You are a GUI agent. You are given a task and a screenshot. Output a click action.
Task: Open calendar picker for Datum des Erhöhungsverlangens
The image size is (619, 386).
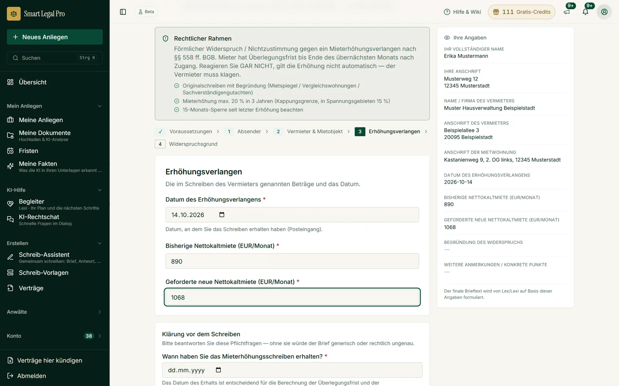pos(222,215)
